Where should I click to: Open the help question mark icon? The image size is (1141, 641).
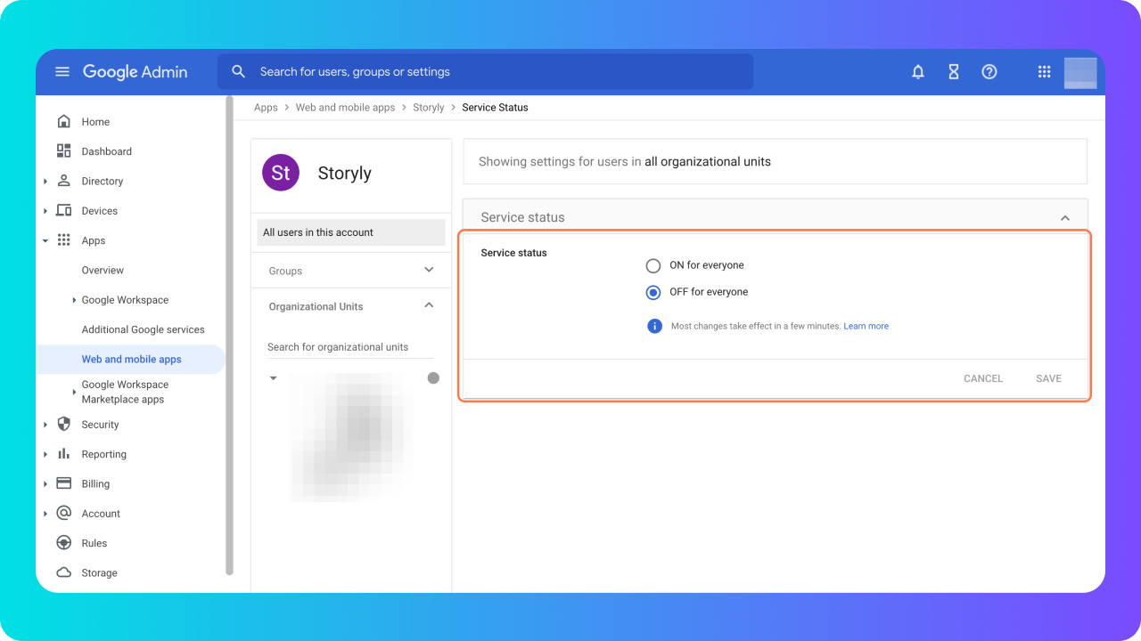tap(989, 72)
